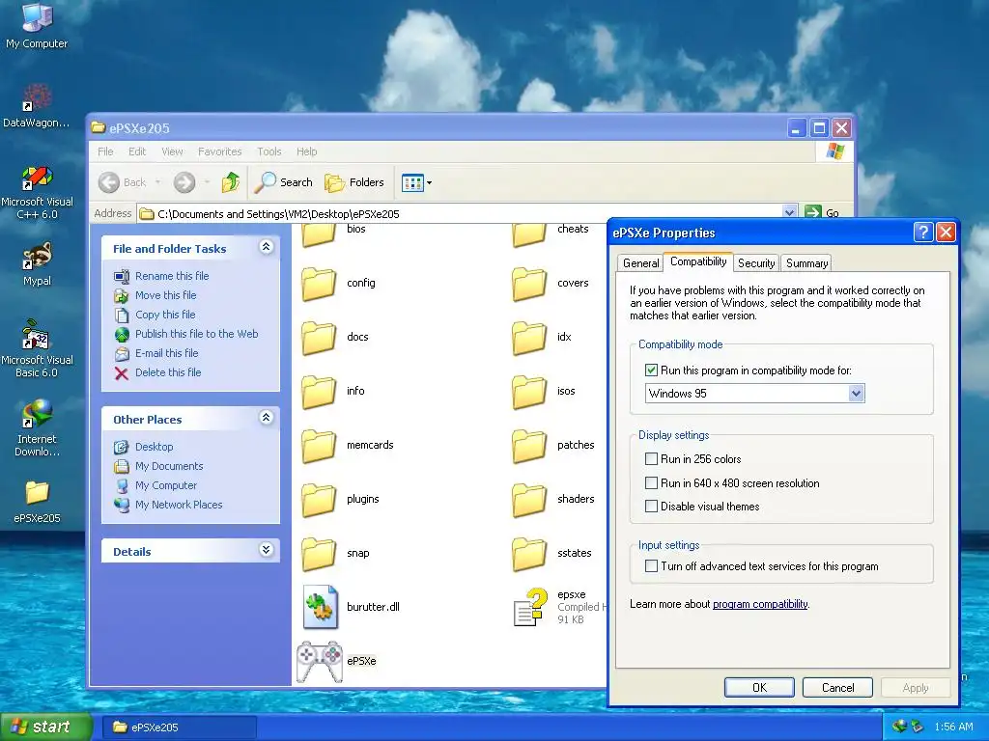Switch to the General tab

pyautogui.click(x=641, y=263)
